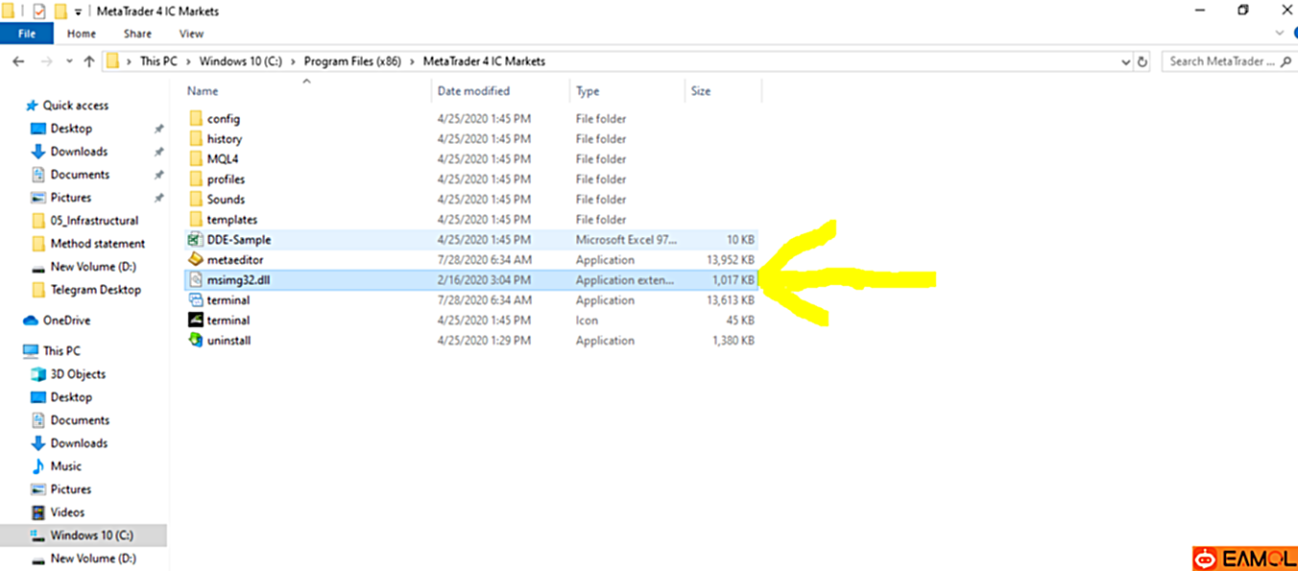This screenshot has height=571, width=1298.
Task: Open the MQL4 folder
Action: tap(223, 159)
